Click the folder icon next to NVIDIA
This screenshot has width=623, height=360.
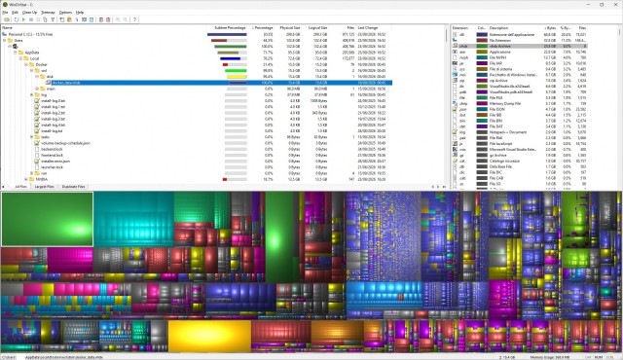click(x=32, y=179)
